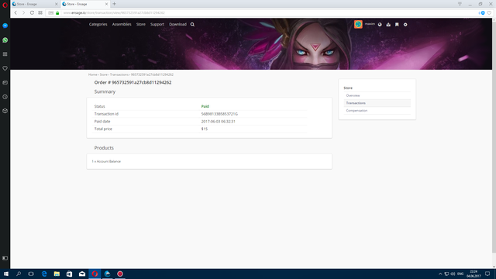Viewport: 496px width, 279px height.
Task: Open File Explorer from the taskbar
Action: (x=57, y=274)
